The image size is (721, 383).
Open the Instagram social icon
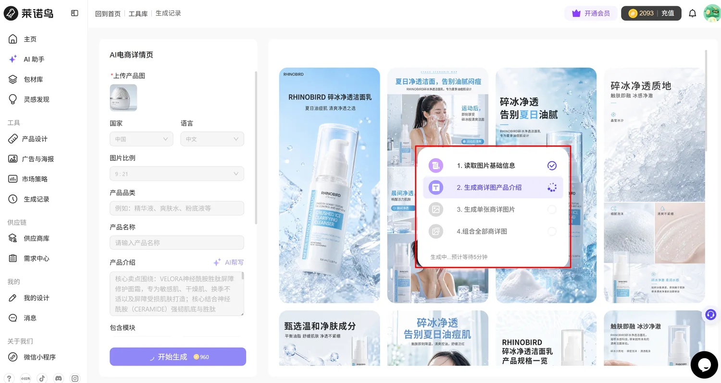[75, 378]
